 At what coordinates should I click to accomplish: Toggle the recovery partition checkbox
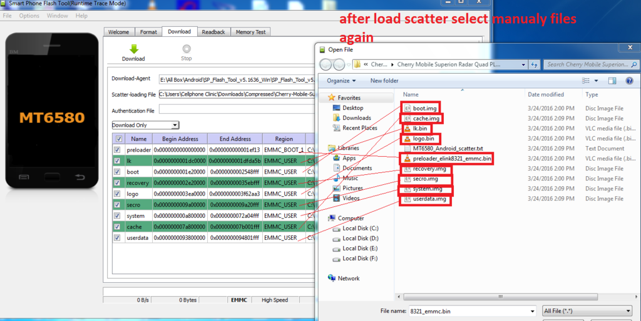tap(117, 183)
